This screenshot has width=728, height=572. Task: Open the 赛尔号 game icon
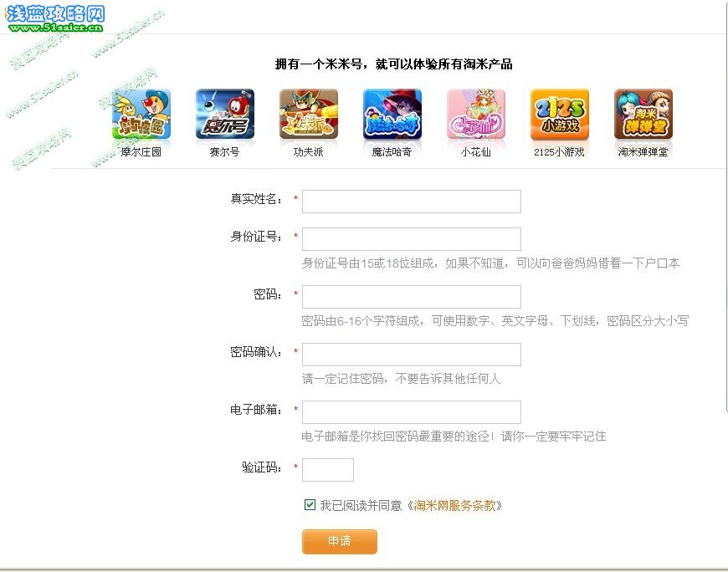coord(225,114)
